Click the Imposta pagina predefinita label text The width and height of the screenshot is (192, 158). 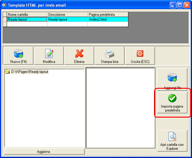[172, 108]
